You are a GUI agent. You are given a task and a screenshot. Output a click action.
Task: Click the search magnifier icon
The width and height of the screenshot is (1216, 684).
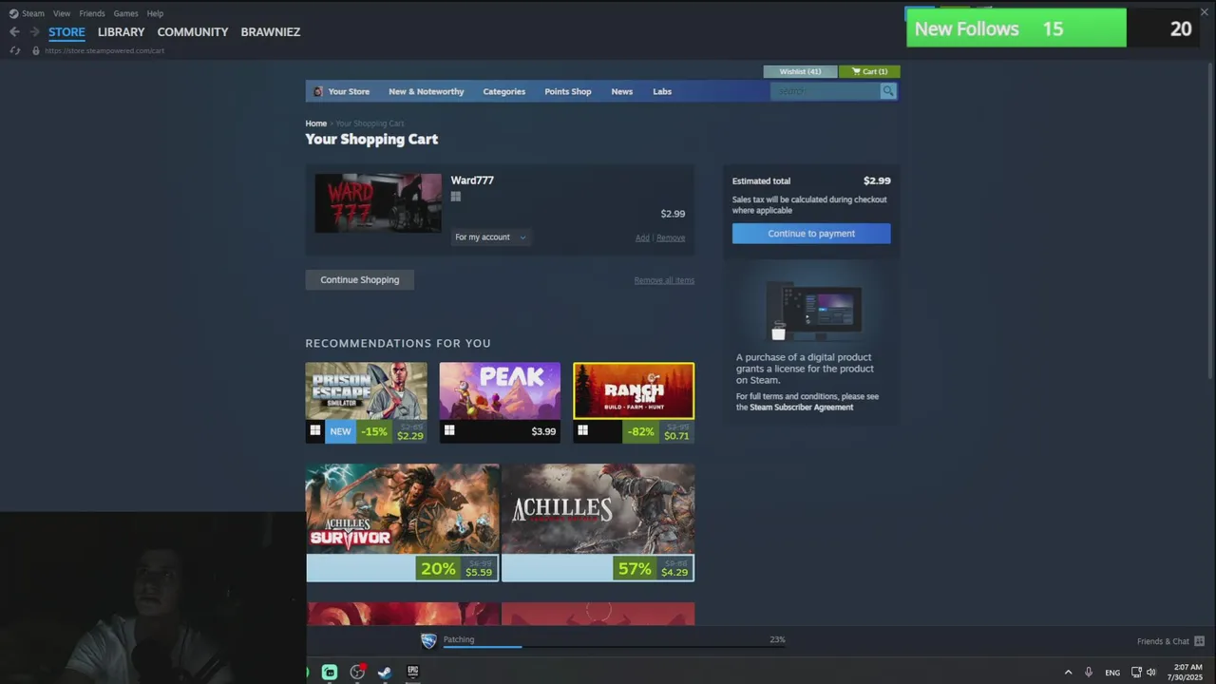click(888, 91)
